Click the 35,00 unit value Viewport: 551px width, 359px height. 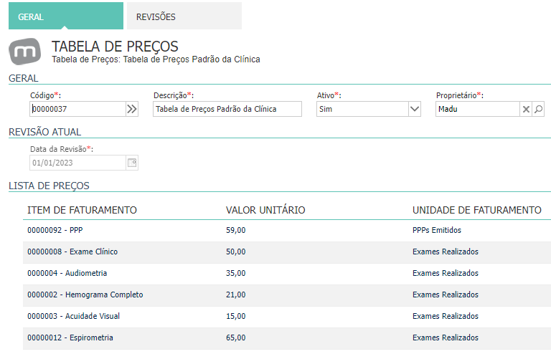[x=236, y=273]
